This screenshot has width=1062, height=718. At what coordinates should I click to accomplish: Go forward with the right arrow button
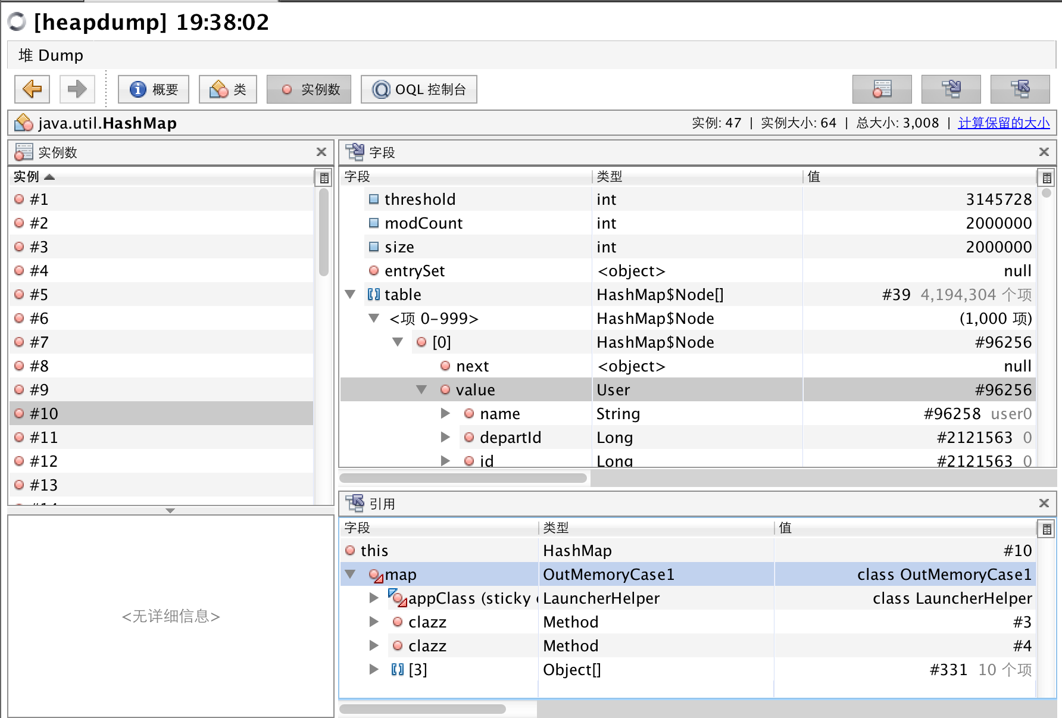[77, 89]
